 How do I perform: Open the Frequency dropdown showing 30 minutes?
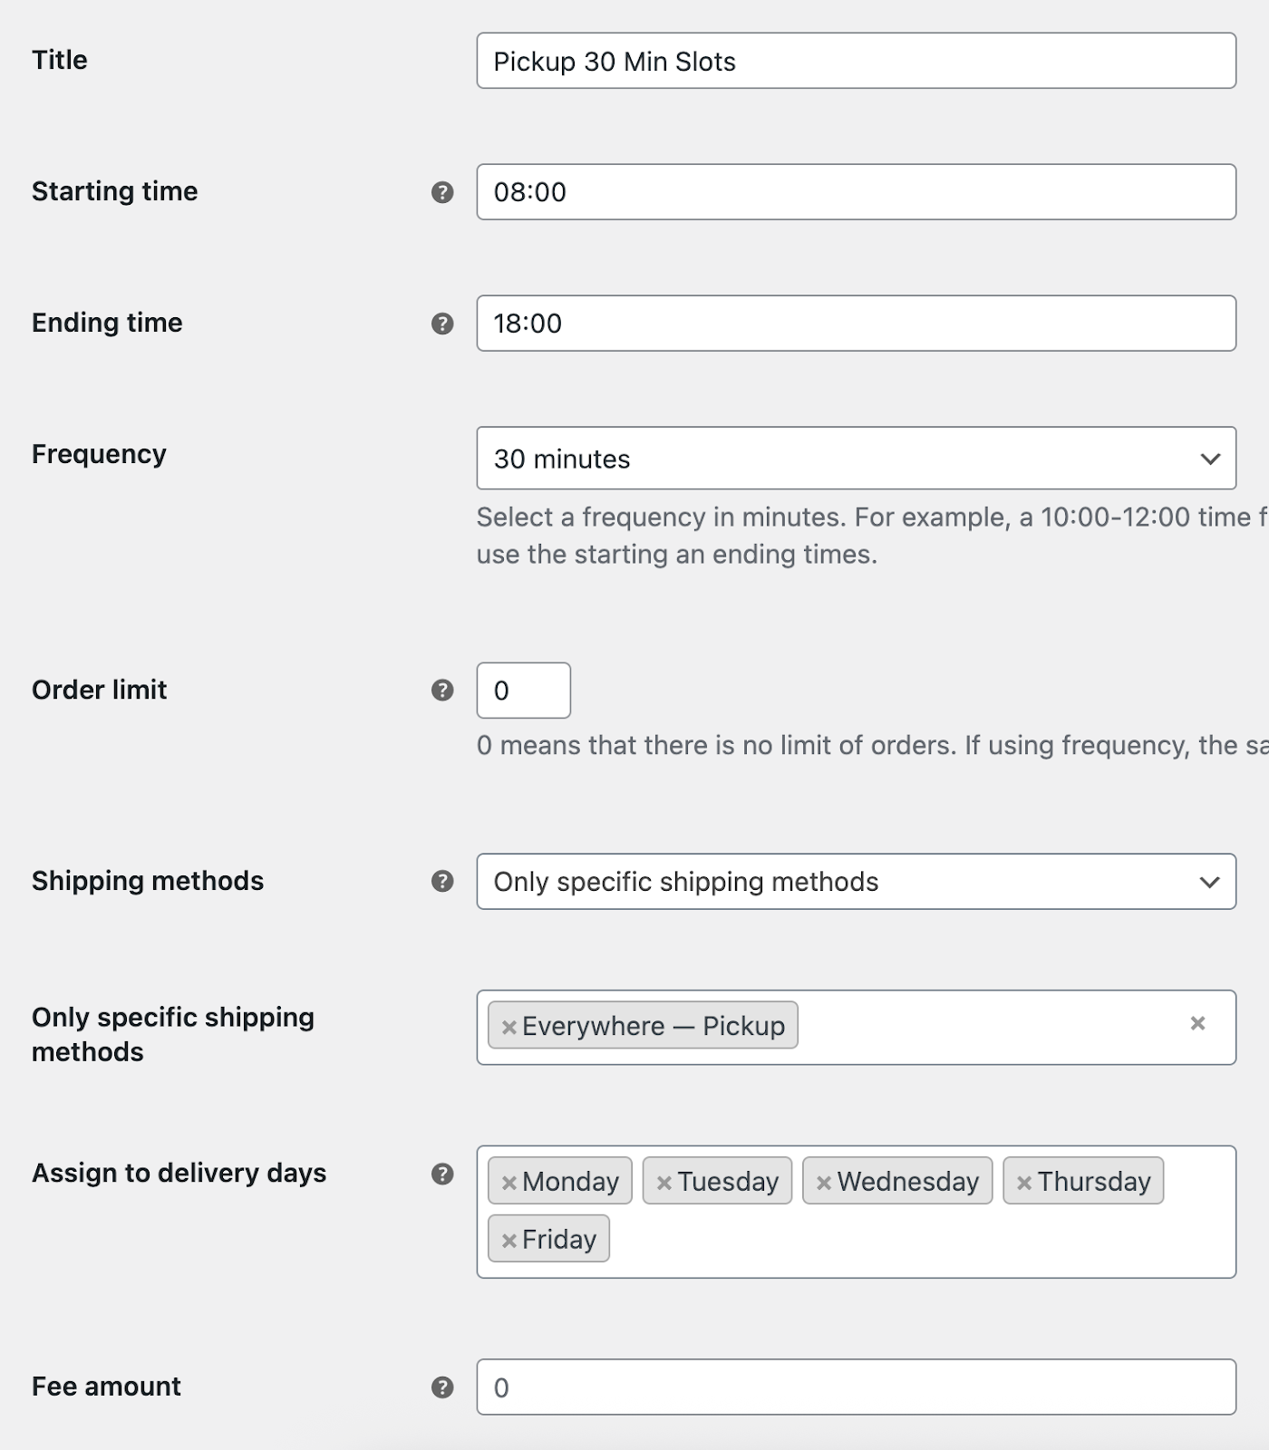pyautogui.click(x=856, y=459)
